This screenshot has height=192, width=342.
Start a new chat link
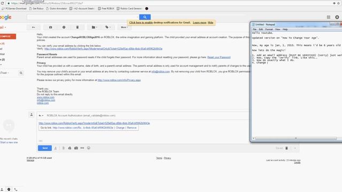9,142
